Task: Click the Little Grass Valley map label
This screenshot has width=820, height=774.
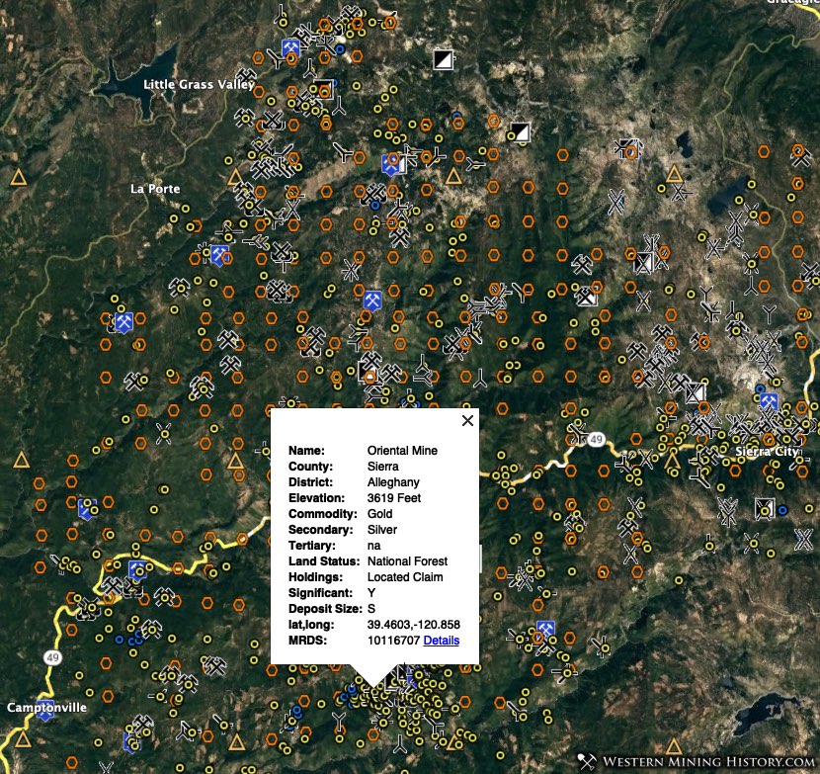Action: [200, 84]
